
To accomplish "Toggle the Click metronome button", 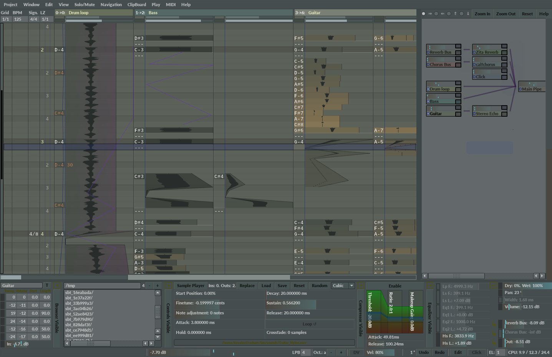I will tap(476, 352).
